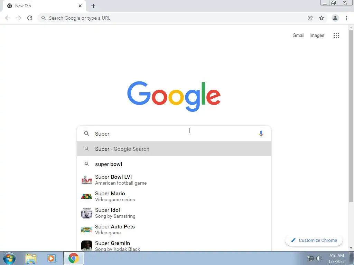Choose the Super Gremlin suggestion
The image size is (354, 265).
pyautogui.click(x=174, y=245)
